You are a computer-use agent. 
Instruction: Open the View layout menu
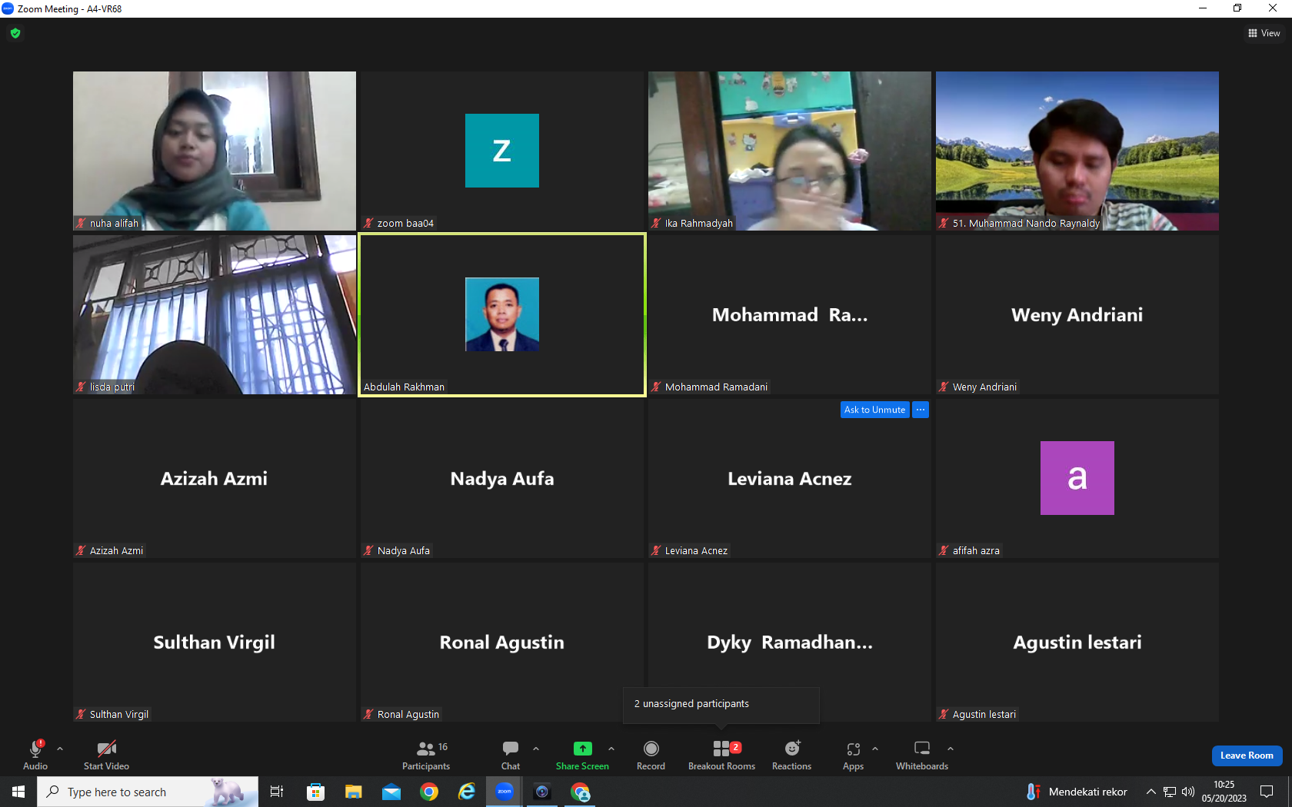(1264, 33)
